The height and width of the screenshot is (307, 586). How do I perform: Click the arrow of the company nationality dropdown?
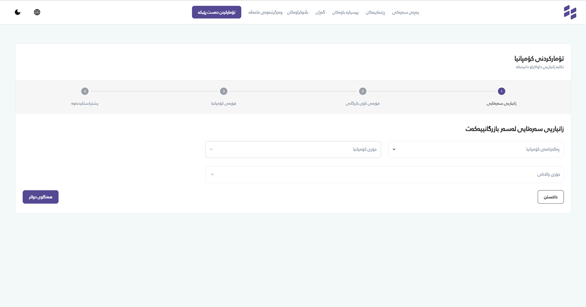[394, 150]
